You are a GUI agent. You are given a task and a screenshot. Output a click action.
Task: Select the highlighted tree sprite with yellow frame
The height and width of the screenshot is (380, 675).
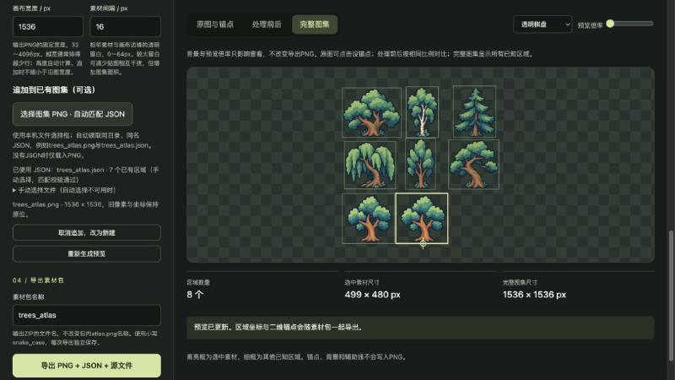422,219
